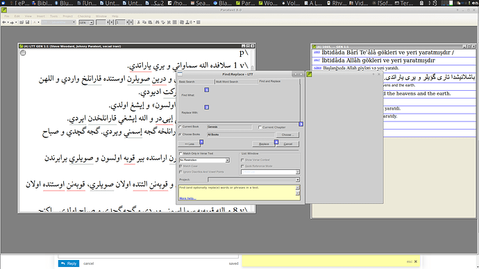The height and width of the screenshot is (269, 479).
Task: Open the Help menu
Action: (x=115, y=16)
